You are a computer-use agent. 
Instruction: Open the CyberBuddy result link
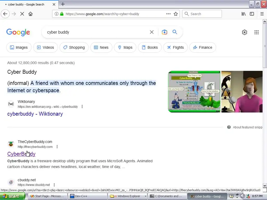click(21, 154)
